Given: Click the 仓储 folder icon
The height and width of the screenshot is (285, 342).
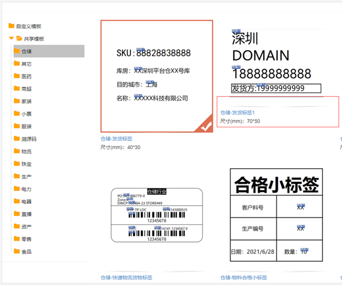Looking at the screenshot, I should 17,51.
